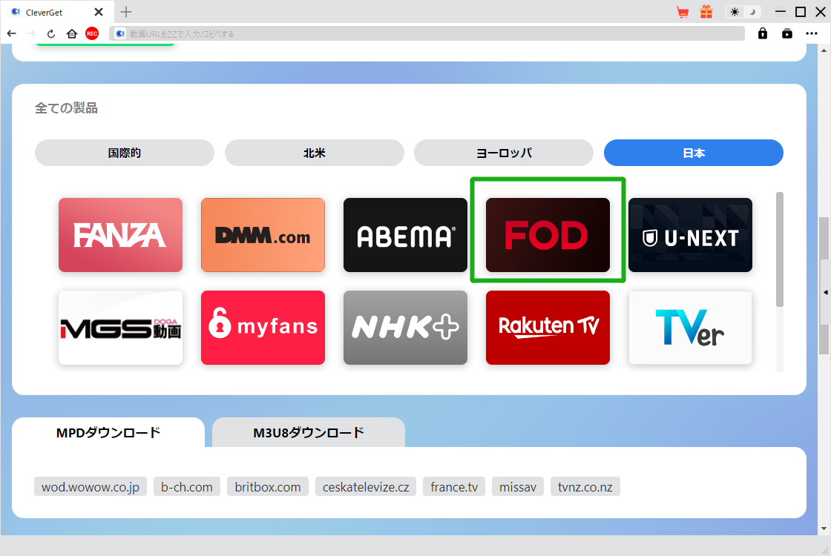Expand the side panel collapse arrow
Screen dimensions: 831x556
[x=825, y=292]
